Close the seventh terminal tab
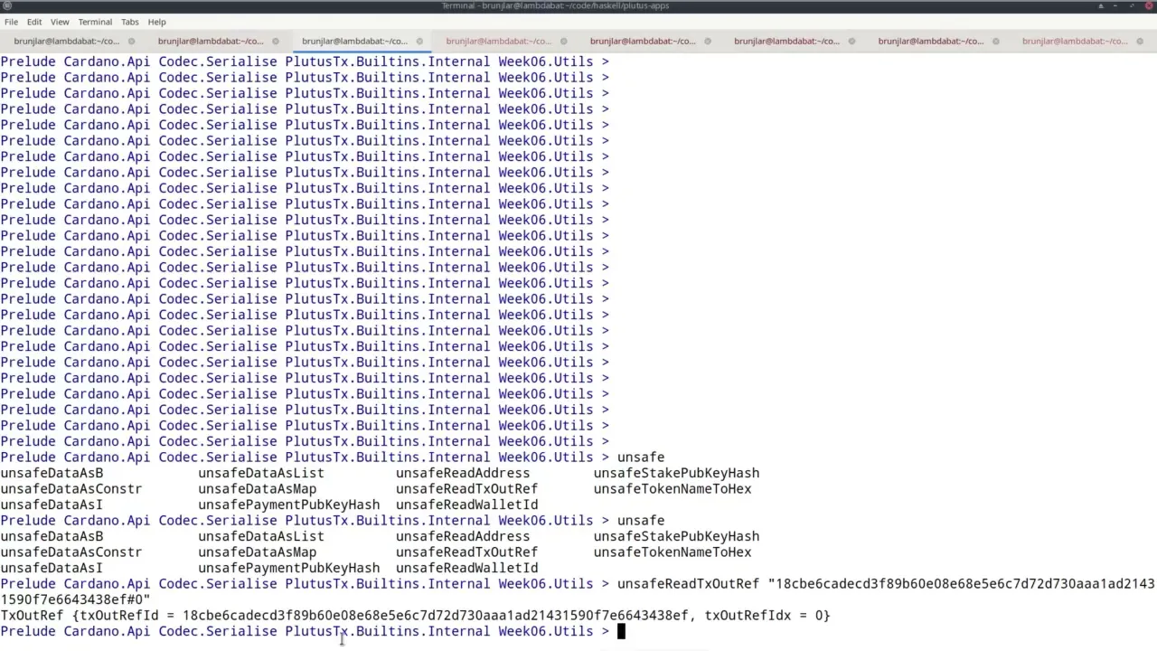The height and width of the screenshot is (651, 1157). pyautogui.click(x=996, y=42)
